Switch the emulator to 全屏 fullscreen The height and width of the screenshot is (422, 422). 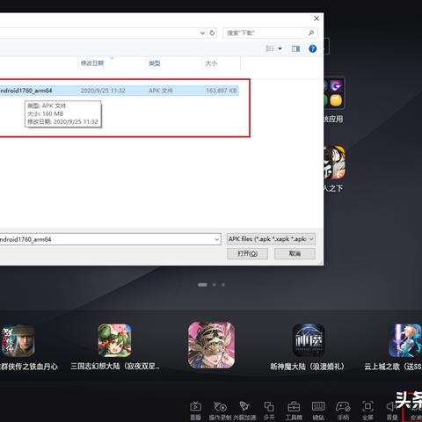(367, 411)
